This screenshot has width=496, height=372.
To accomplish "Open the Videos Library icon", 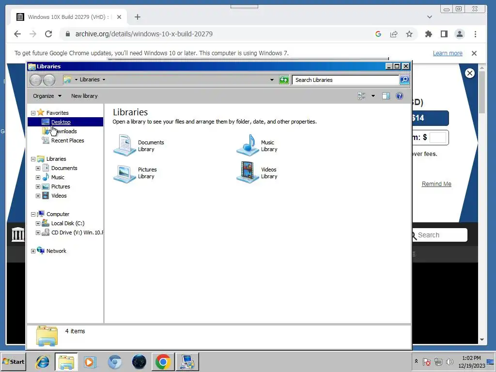I will tap(248, 173).
